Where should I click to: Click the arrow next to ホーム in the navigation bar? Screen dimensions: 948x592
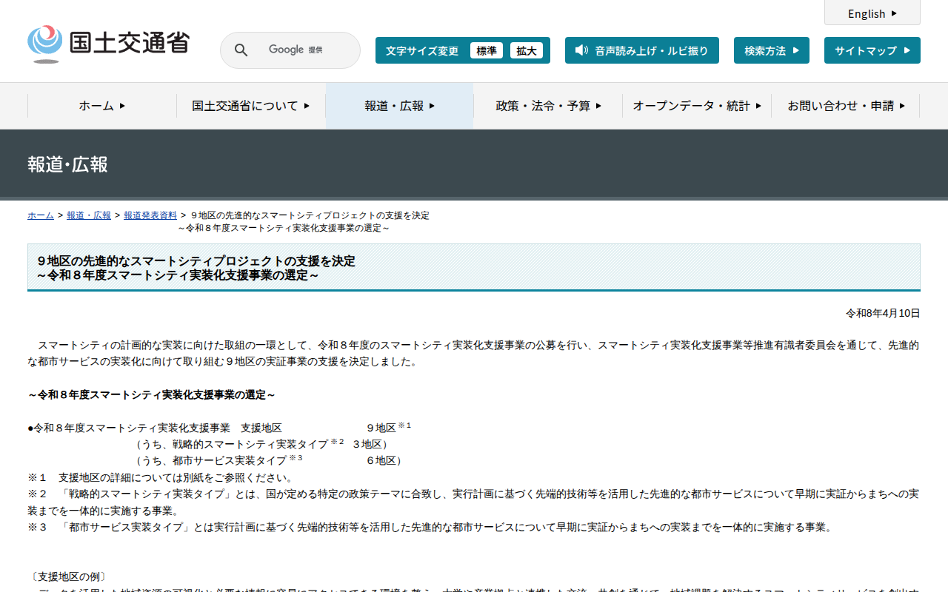pos(122,106)
